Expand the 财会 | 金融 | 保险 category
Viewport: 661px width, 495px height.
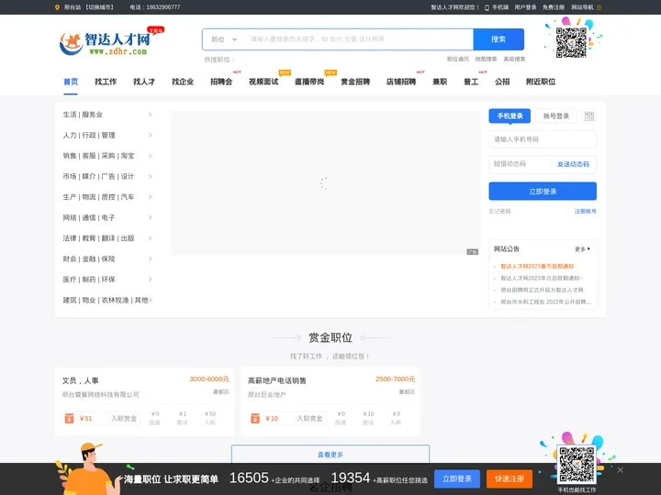pyautogui.click(x=107, y=258)
